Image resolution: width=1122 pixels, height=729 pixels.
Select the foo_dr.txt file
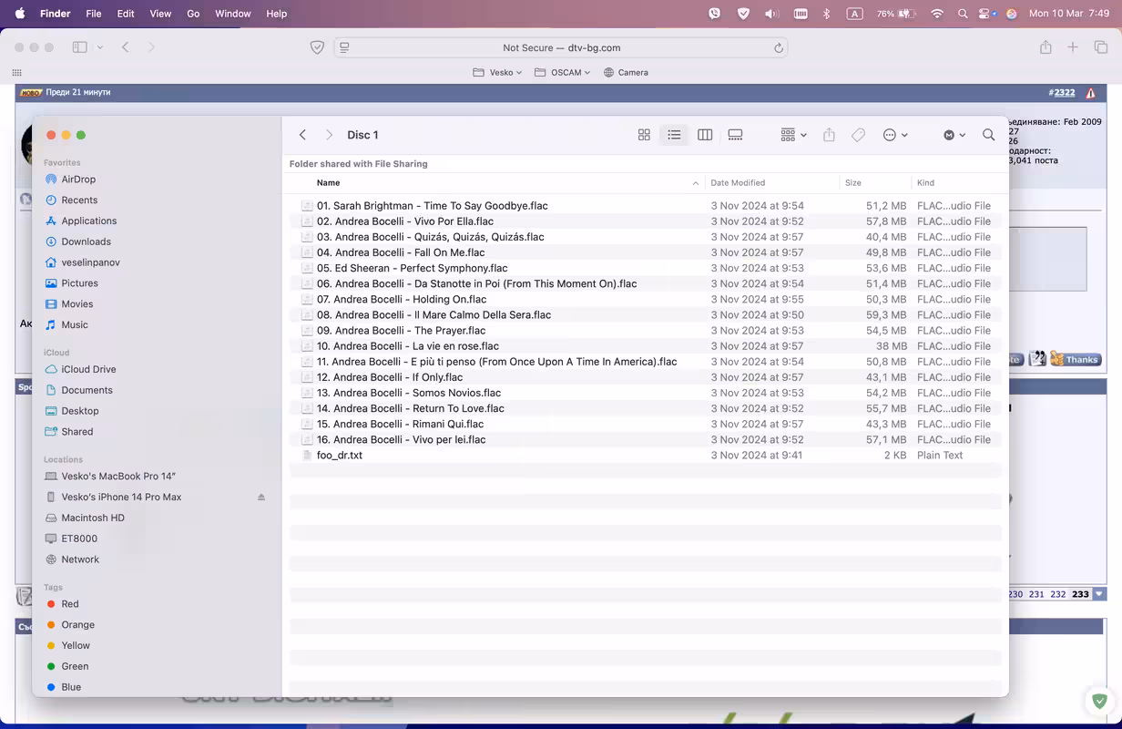click(646, 455)
